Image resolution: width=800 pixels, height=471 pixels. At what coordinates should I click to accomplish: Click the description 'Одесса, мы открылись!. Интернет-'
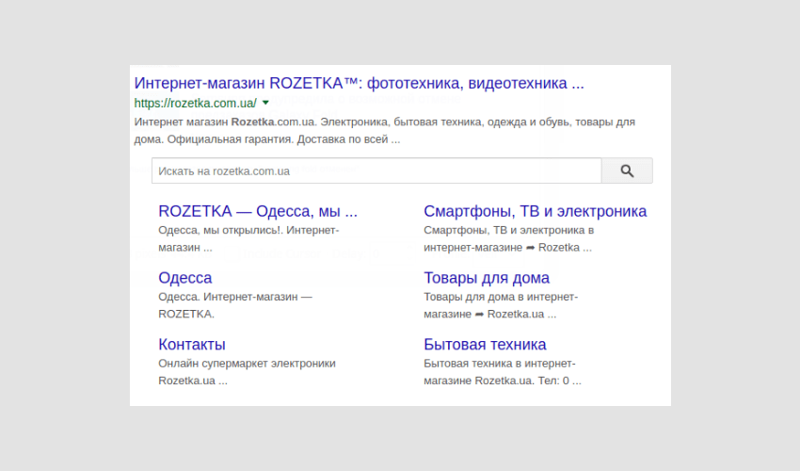pos(248,231)
